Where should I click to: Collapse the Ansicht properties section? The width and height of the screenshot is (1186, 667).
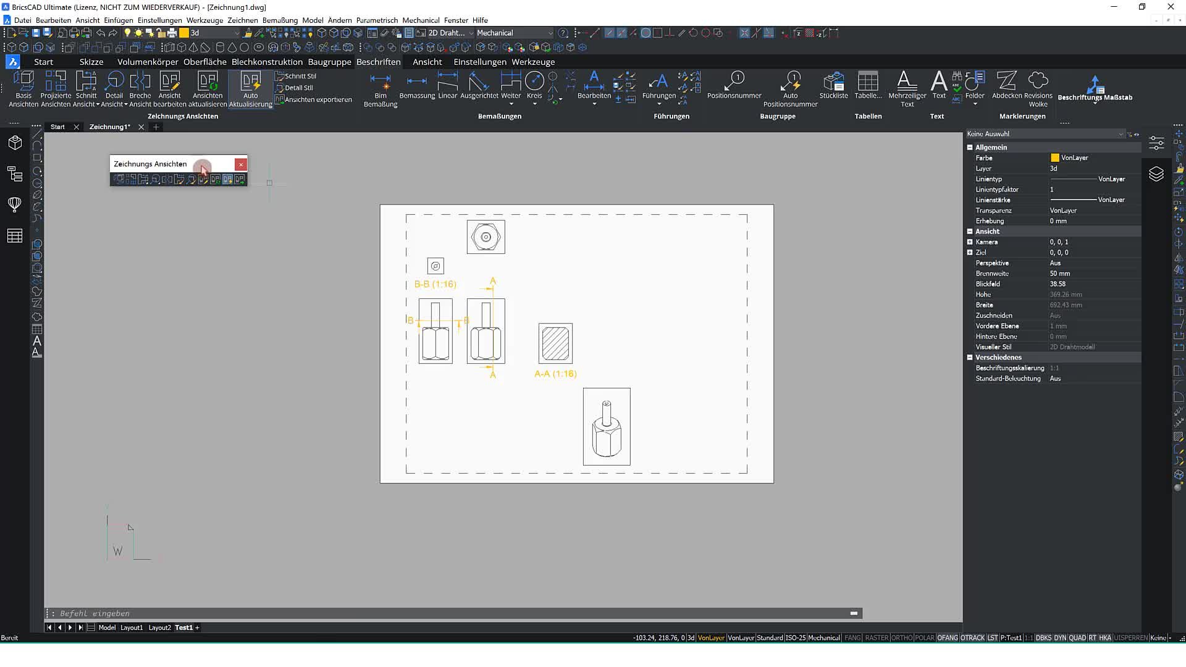pyautogui.click(x=970, y=232)
